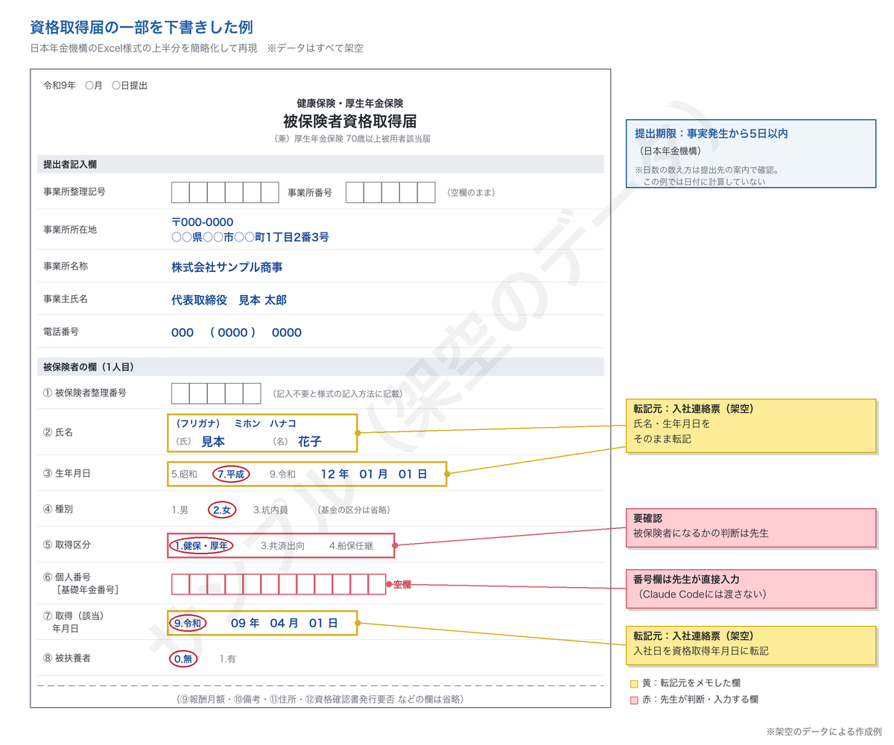894x745 pixels.
Task: Click the postal code 〒000-0000
Action: click(x=203, y=222)
